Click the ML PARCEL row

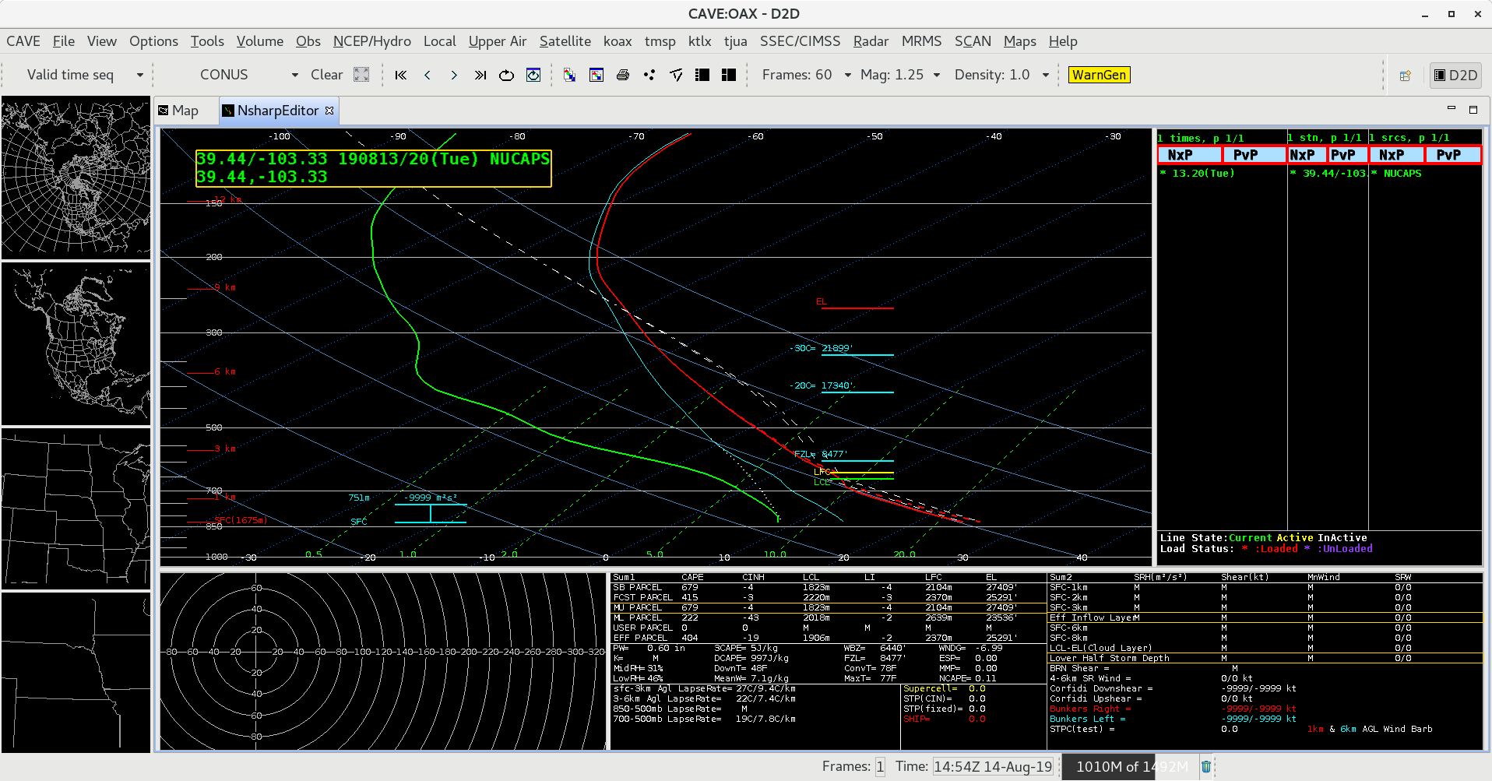click(x=828, y=618)
